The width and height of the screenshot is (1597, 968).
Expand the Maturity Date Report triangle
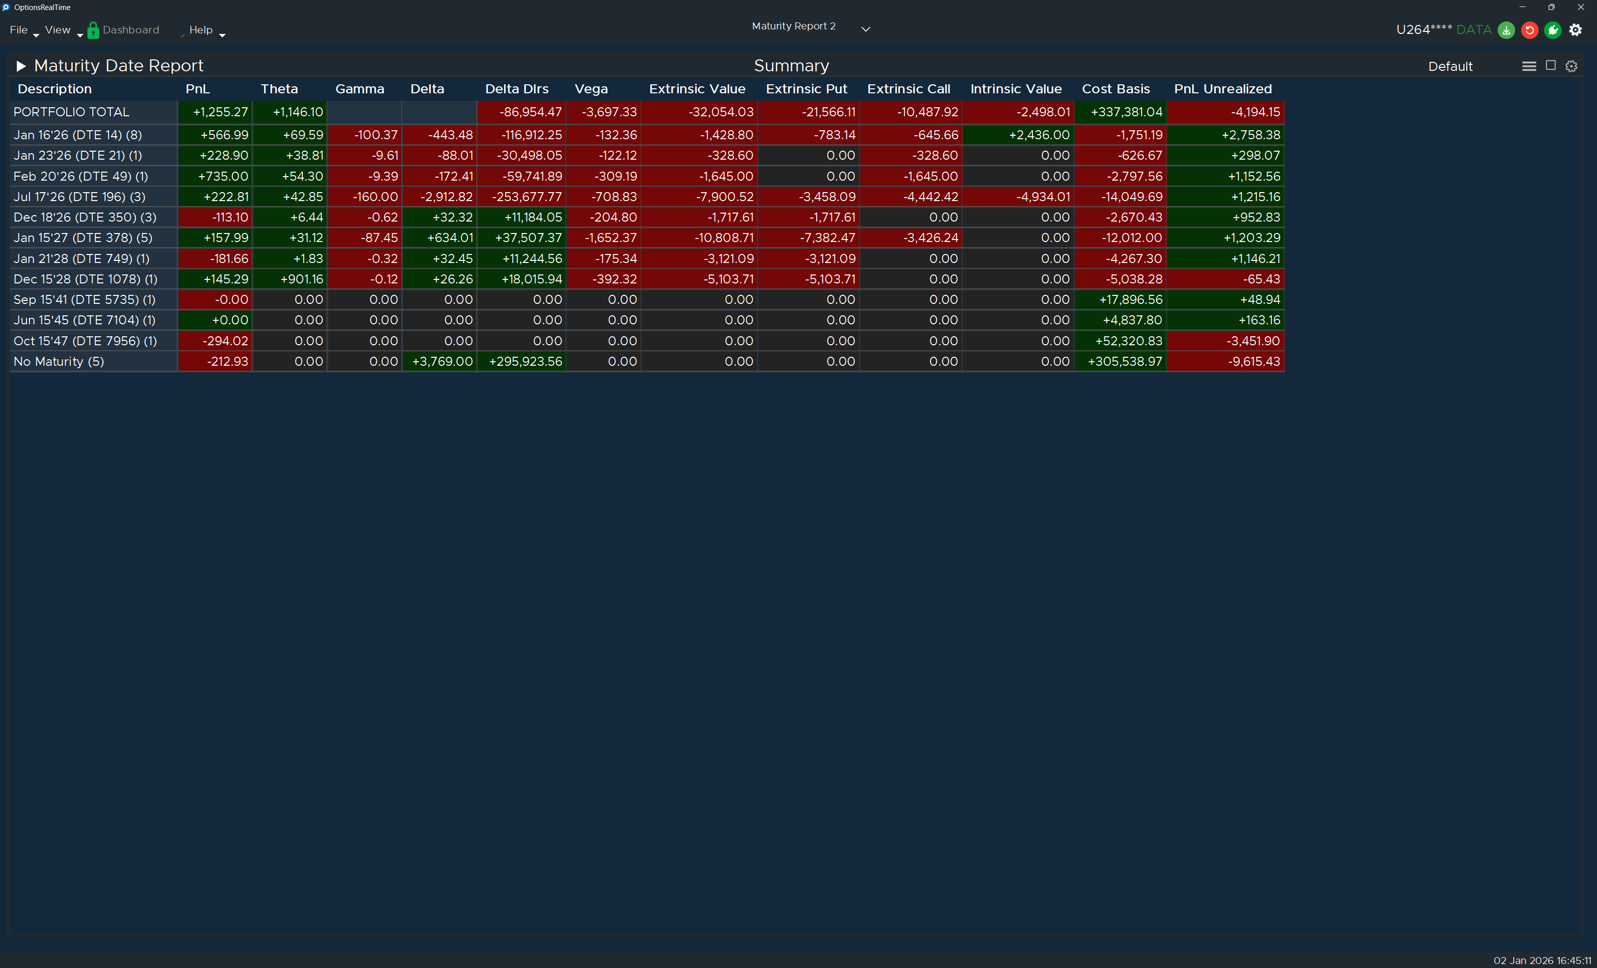[21, 65]
